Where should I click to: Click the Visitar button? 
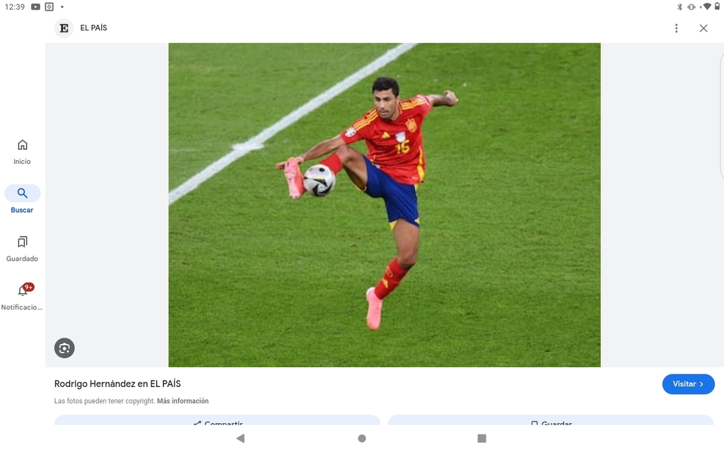tap(688, 383)
